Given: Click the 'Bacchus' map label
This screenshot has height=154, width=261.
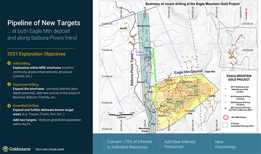Looking at the screenshot, I should coord(188,81).
